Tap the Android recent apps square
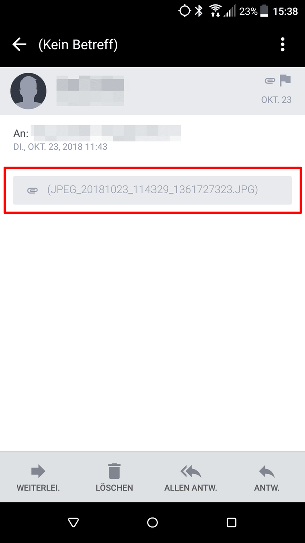 click(x=231, y=522)
